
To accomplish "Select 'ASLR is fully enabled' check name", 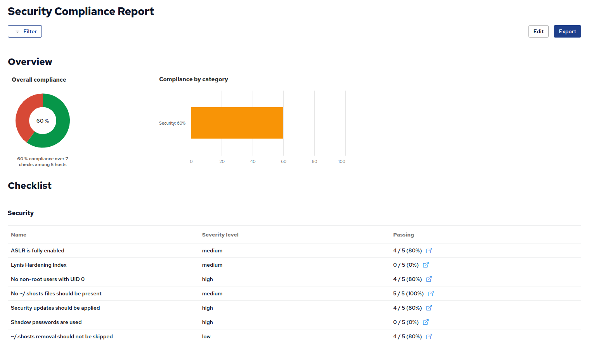I will 38,250.
